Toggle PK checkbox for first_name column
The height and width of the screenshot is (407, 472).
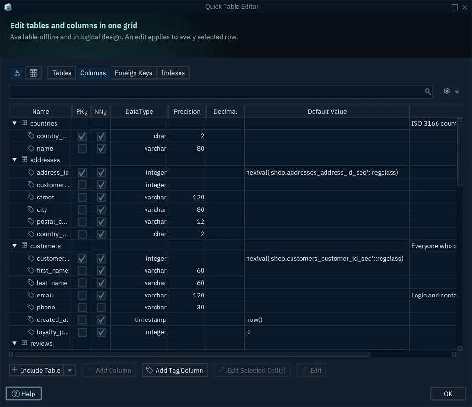[82, 270]
